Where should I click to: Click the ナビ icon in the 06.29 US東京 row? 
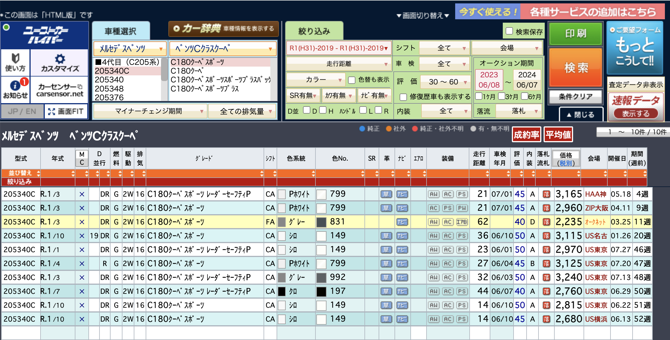pos(402,291)
